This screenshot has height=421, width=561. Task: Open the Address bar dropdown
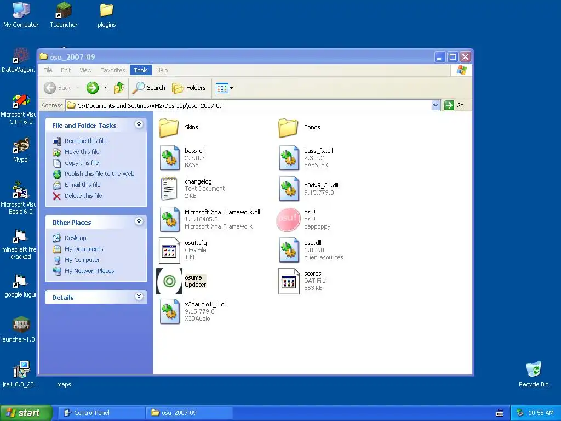pos(436,105)
